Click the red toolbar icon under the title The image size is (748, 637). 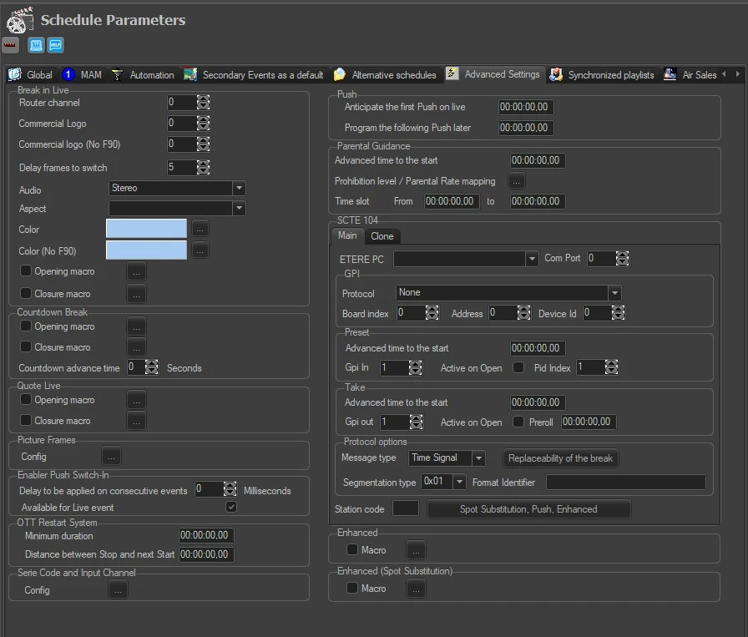click(11, 45)
